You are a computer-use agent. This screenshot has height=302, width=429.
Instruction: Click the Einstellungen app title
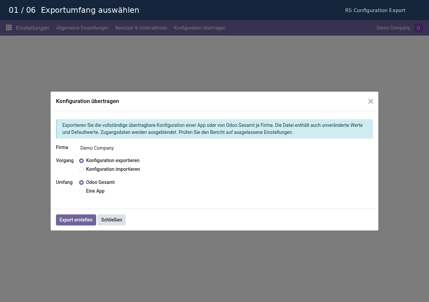point(33,28)
